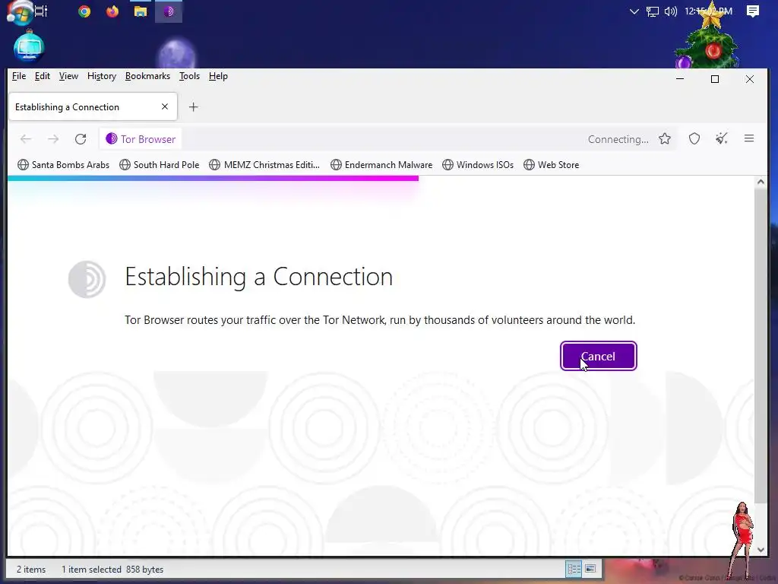Open the Help menu
This screenshot has height=584, width=778.
(x=218, y=76)
